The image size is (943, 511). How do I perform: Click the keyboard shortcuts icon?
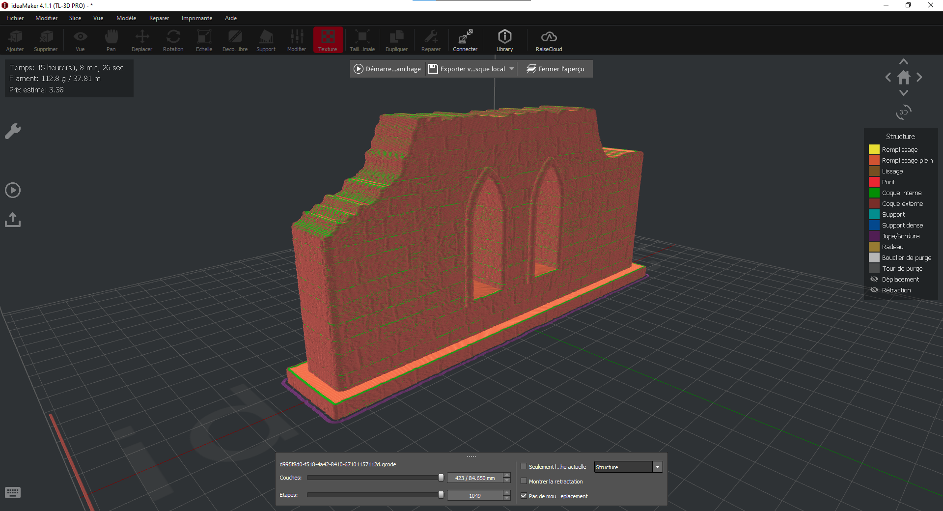click(13, 493)
